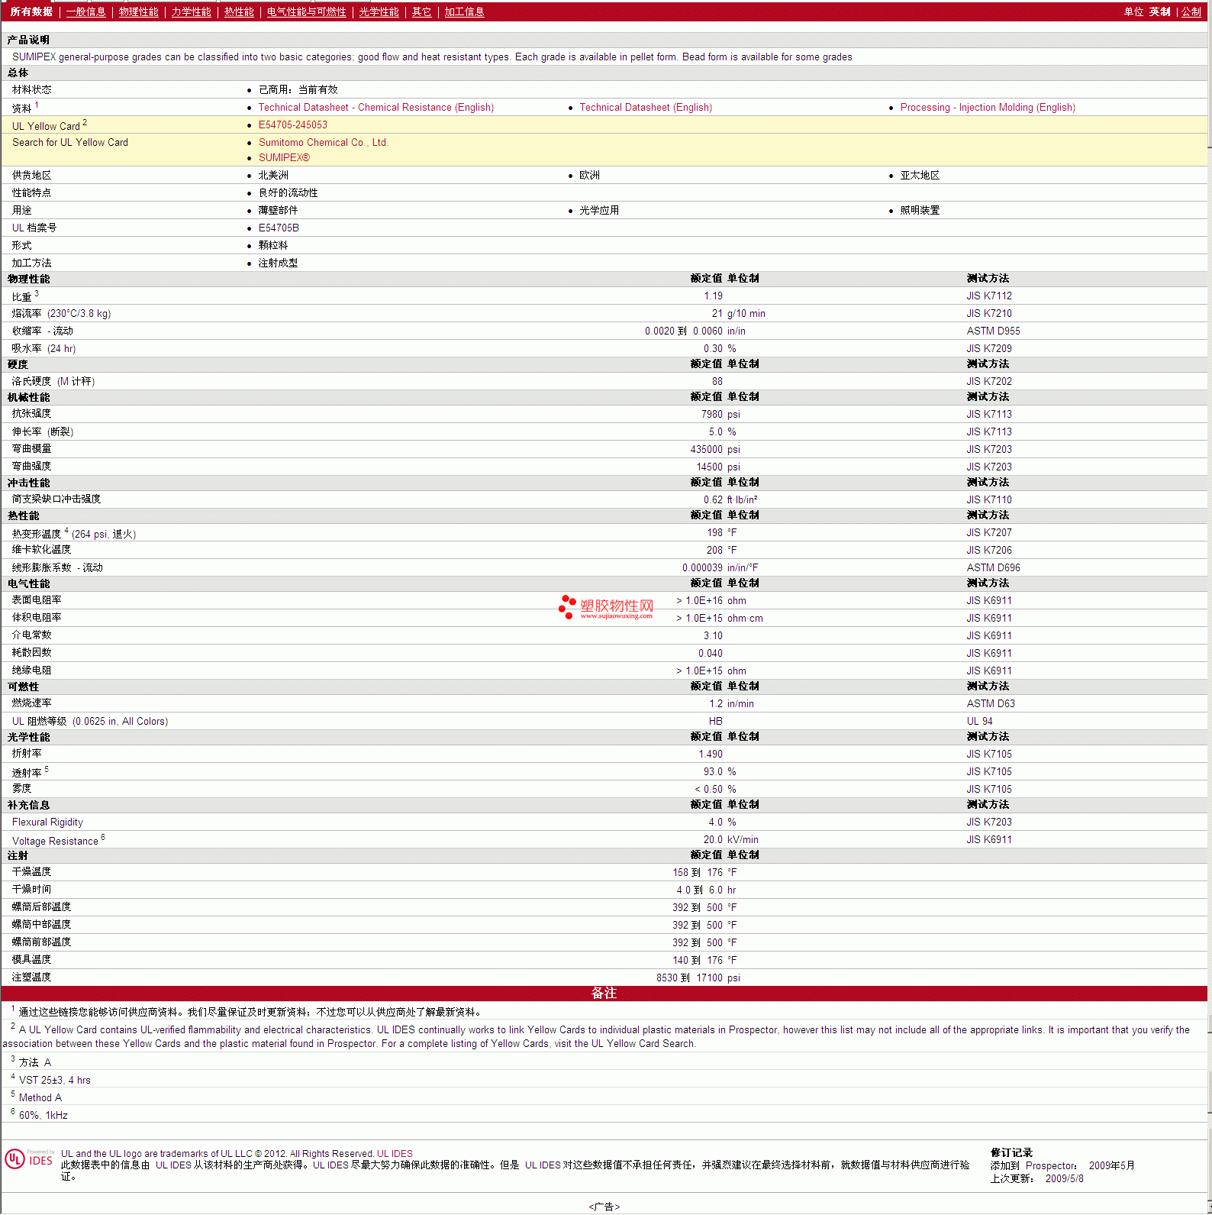The height and width of the screenshot is (1215, 1212).
Task: Search Yellow Cards for SUMIPEX®
Action: pyautogui.click(x=284, y=158)
